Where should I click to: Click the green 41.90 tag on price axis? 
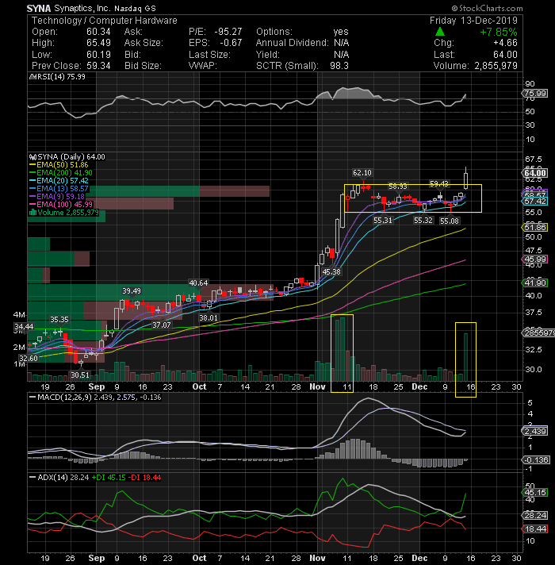(535, 282)
